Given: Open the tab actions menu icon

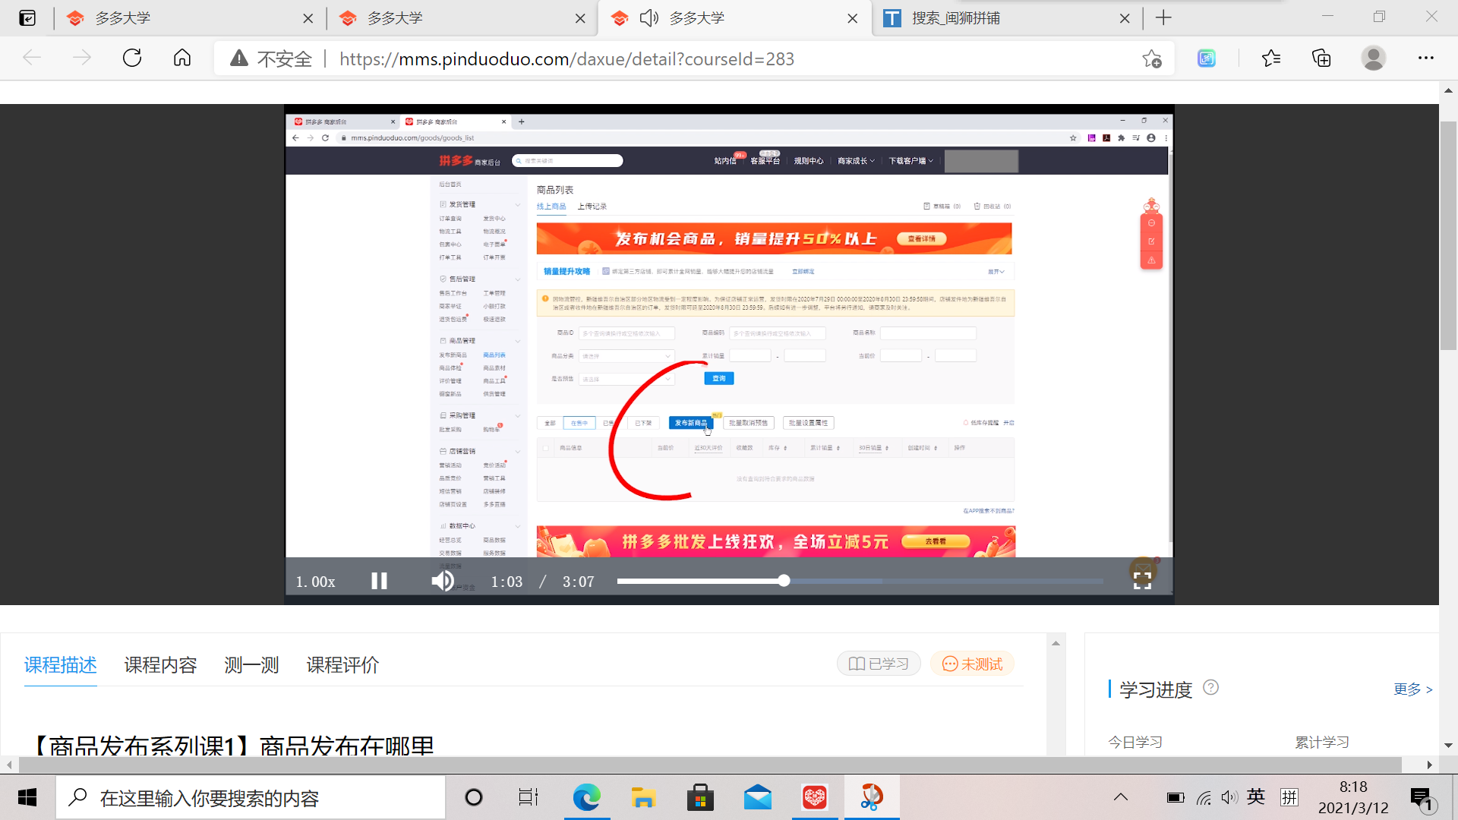Looking at the screenshot, I should pos(27,18).
